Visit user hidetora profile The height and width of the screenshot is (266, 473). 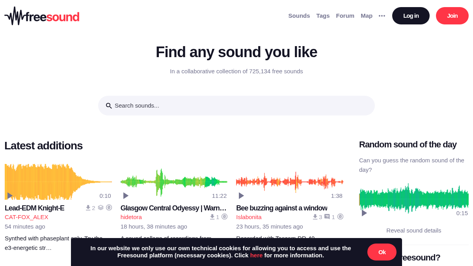click(x=131, y=217)
